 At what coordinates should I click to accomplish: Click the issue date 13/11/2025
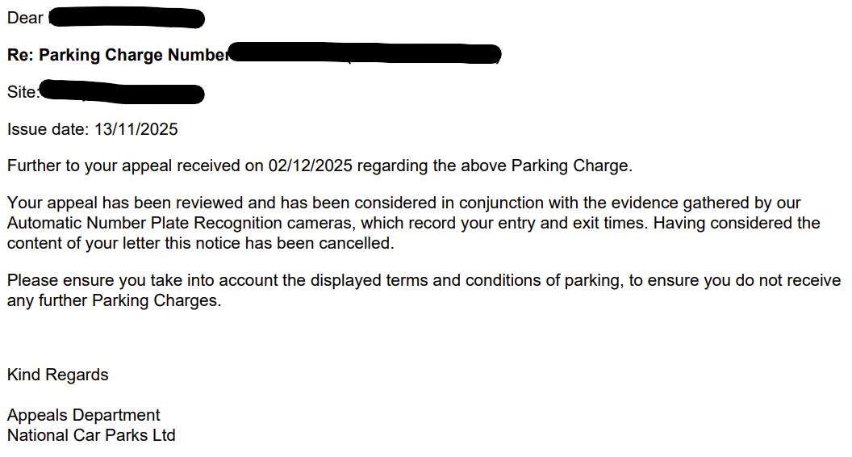(136, 129)
